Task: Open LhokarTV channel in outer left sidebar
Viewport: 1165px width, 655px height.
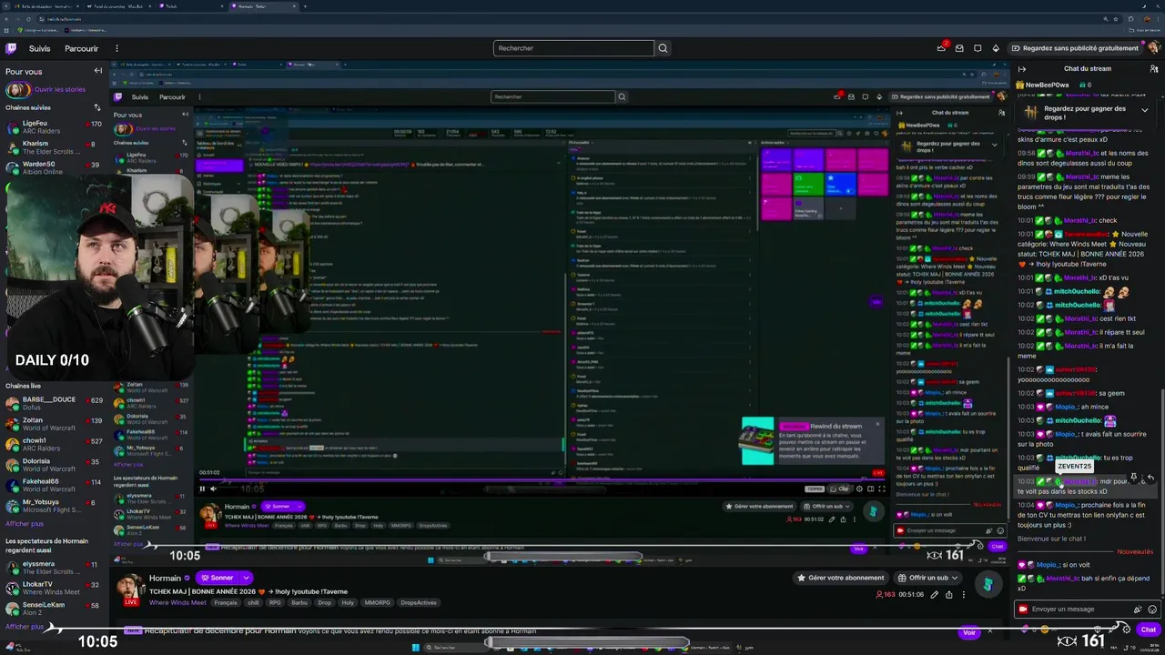Action: [x=53, y=588]
